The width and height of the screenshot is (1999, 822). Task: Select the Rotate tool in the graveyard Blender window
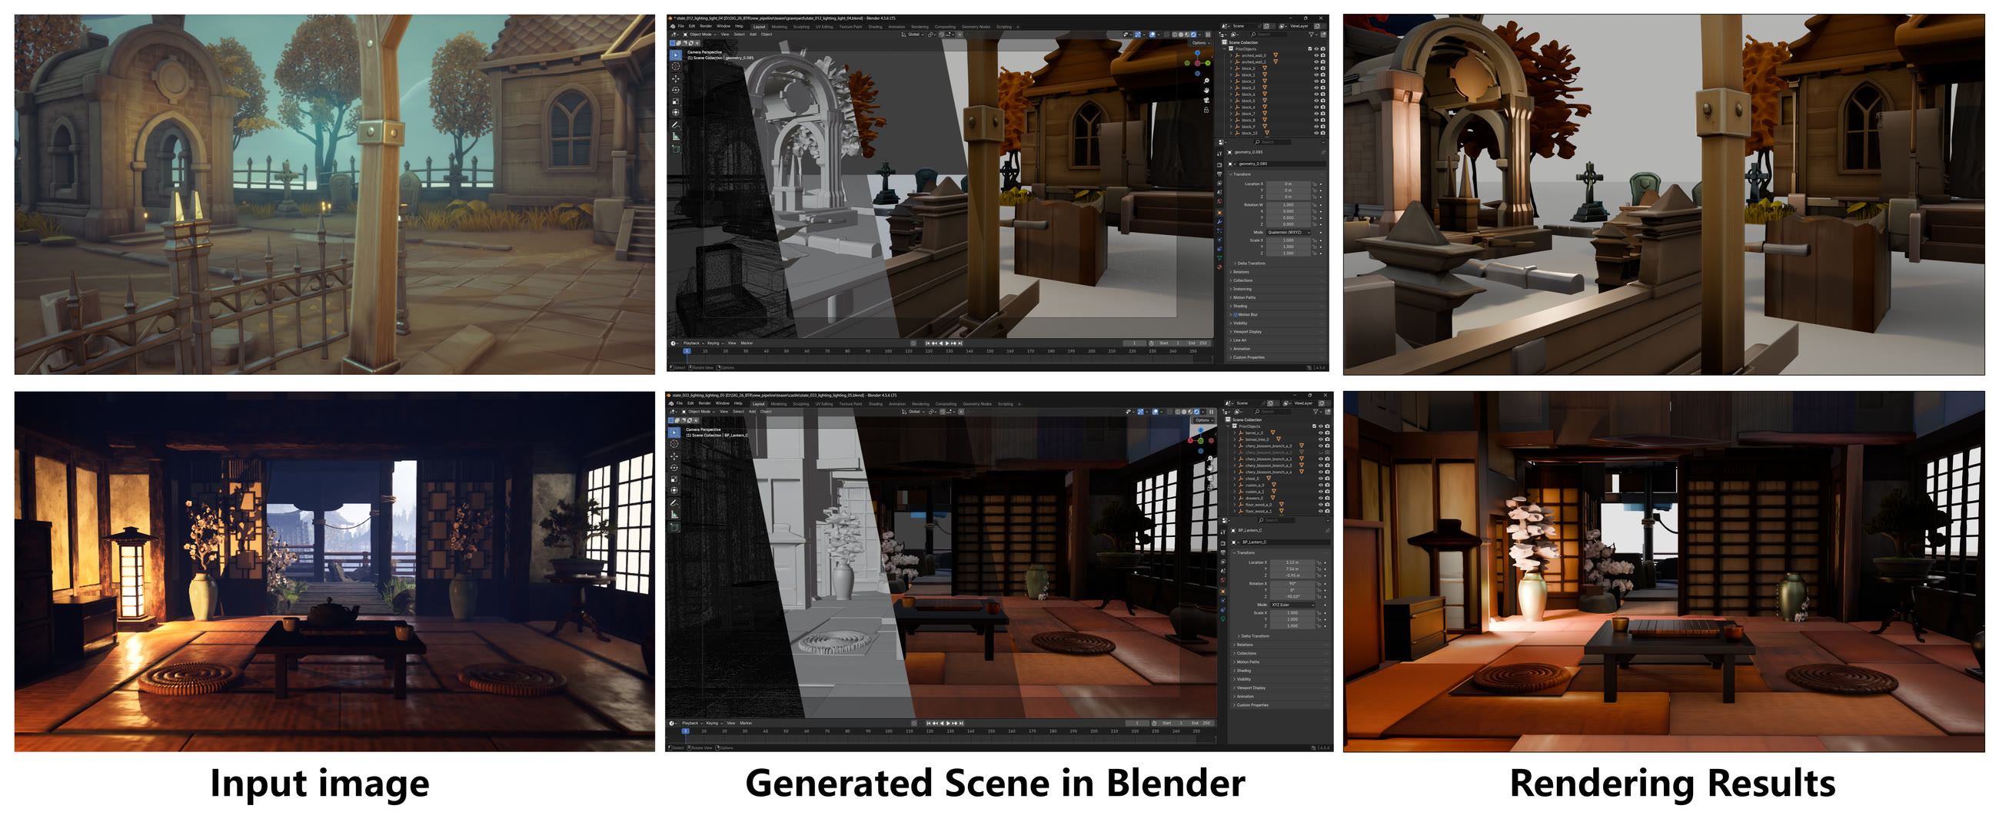[x=675, y=90]
